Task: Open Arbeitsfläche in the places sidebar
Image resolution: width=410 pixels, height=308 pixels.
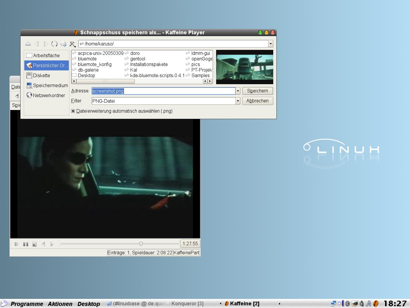Action: pos(46,55)
